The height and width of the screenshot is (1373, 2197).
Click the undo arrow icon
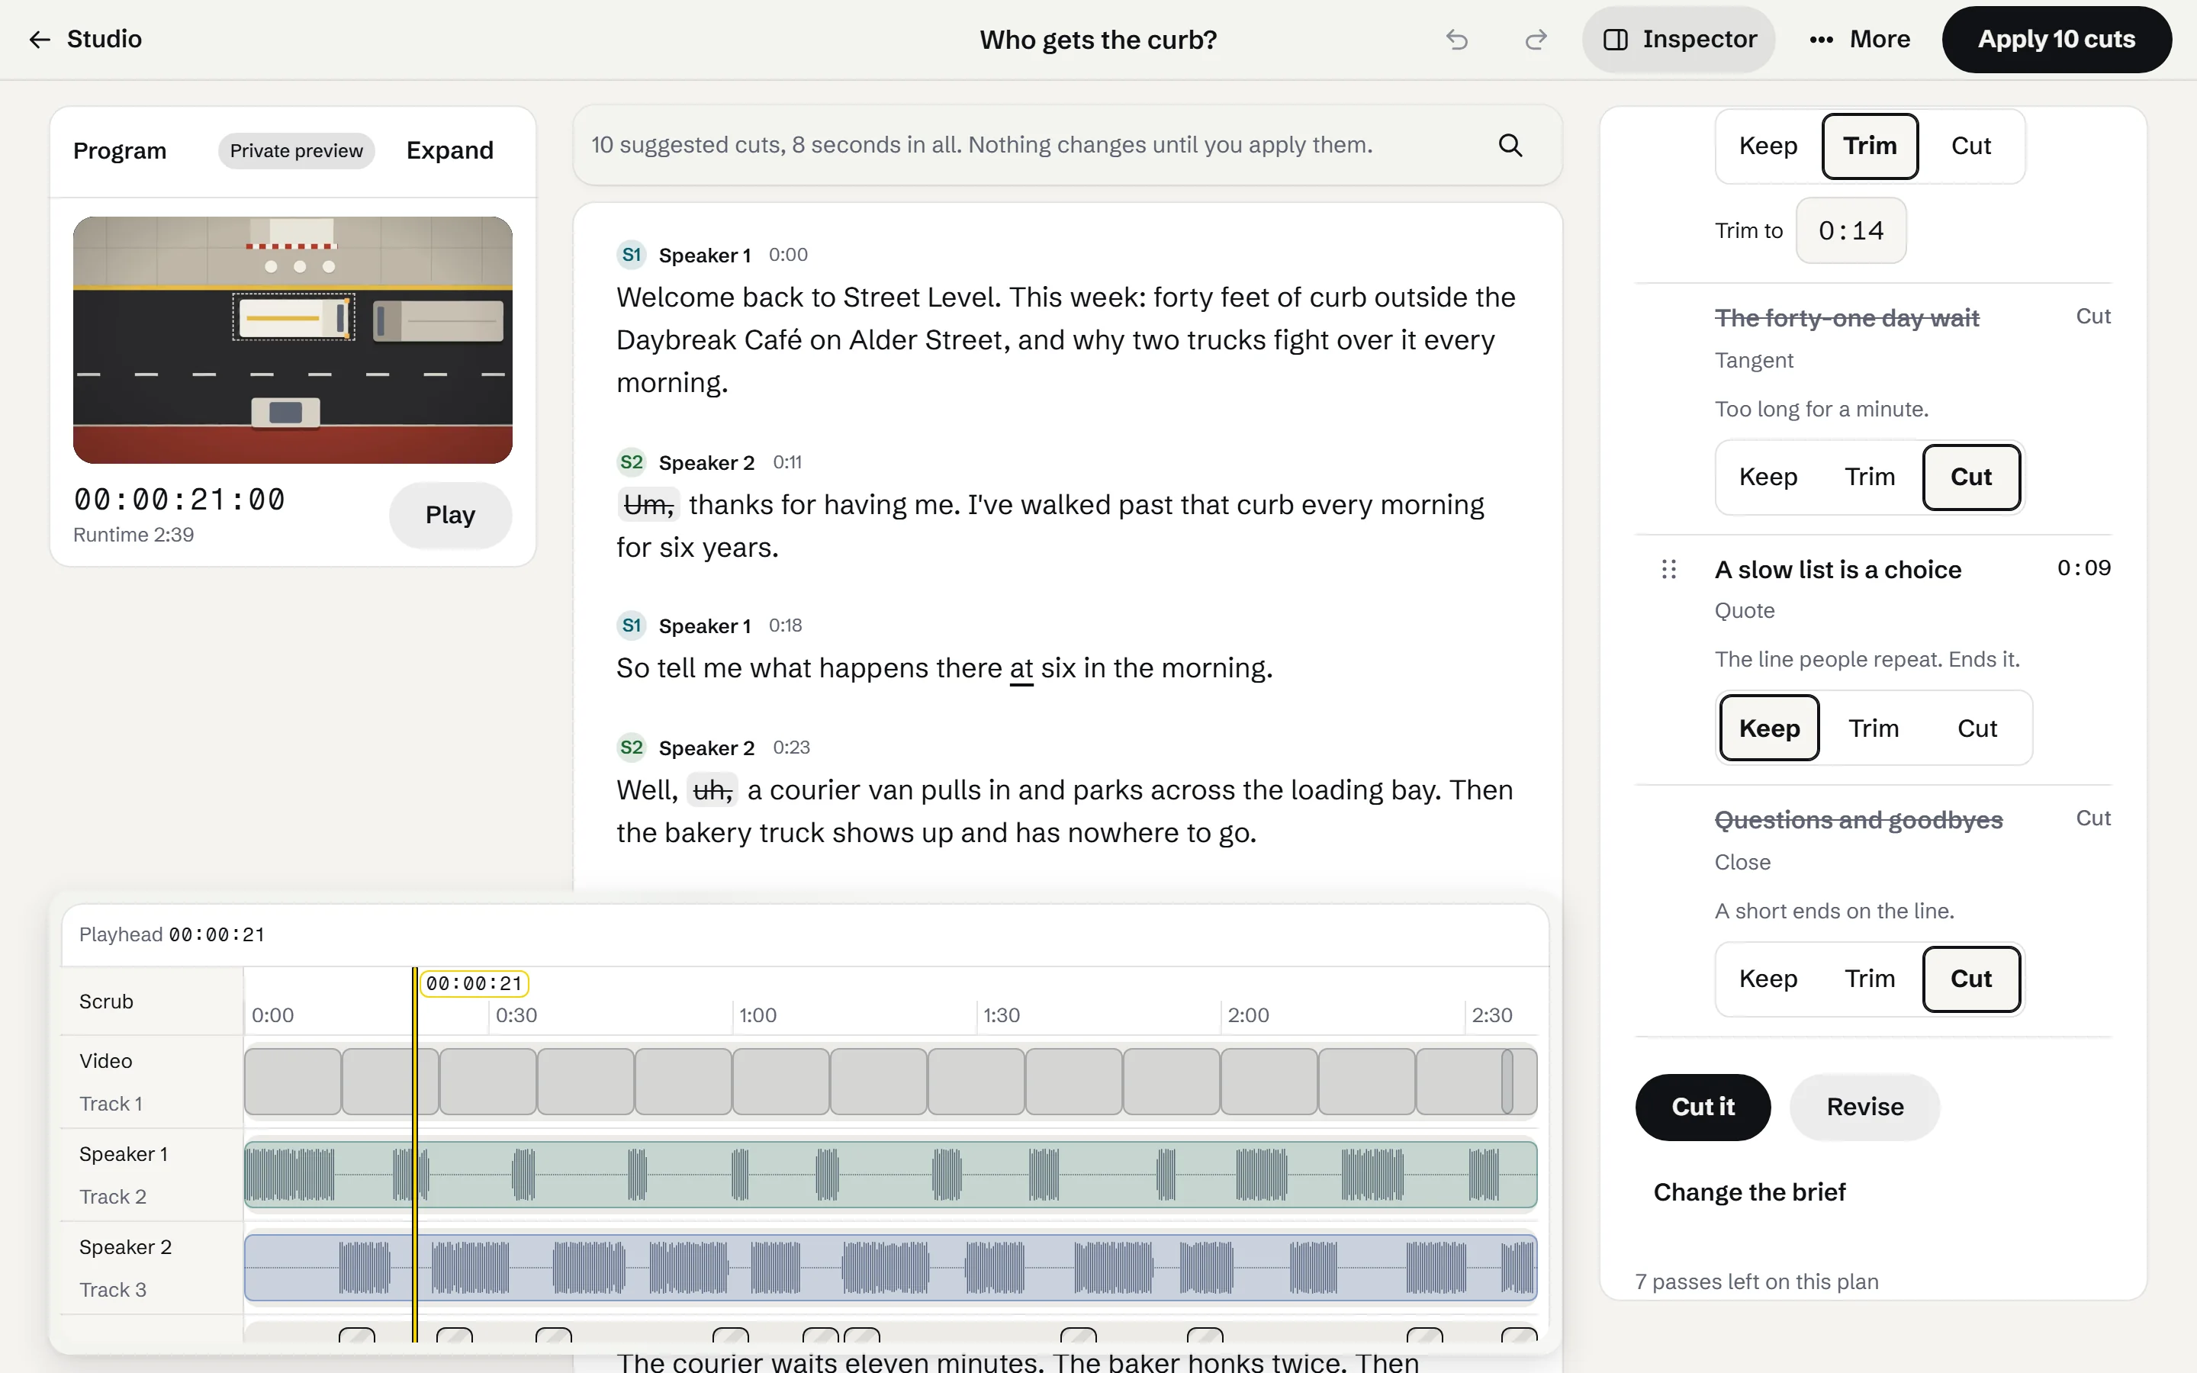point(1456,39)
